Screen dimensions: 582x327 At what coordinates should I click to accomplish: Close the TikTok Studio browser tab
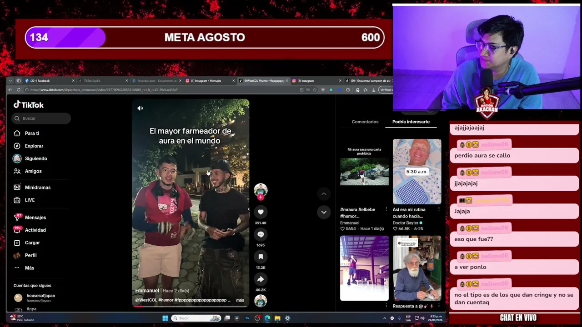coord(127,81)
